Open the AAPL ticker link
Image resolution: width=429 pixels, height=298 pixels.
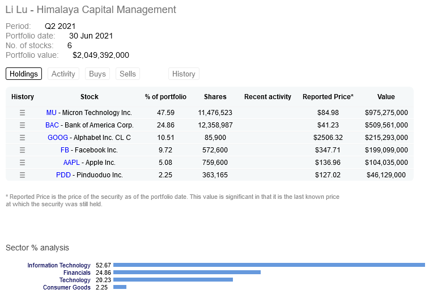[71, 163]
